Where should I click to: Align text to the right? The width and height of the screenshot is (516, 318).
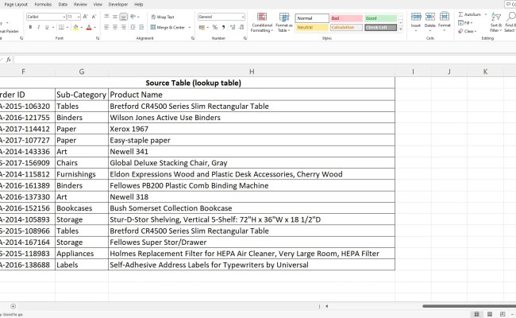(123, 27)
